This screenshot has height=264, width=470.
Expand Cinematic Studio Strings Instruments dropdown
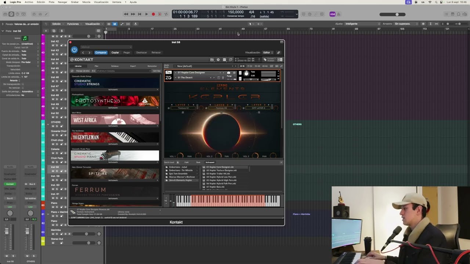(x=157, y=89)
